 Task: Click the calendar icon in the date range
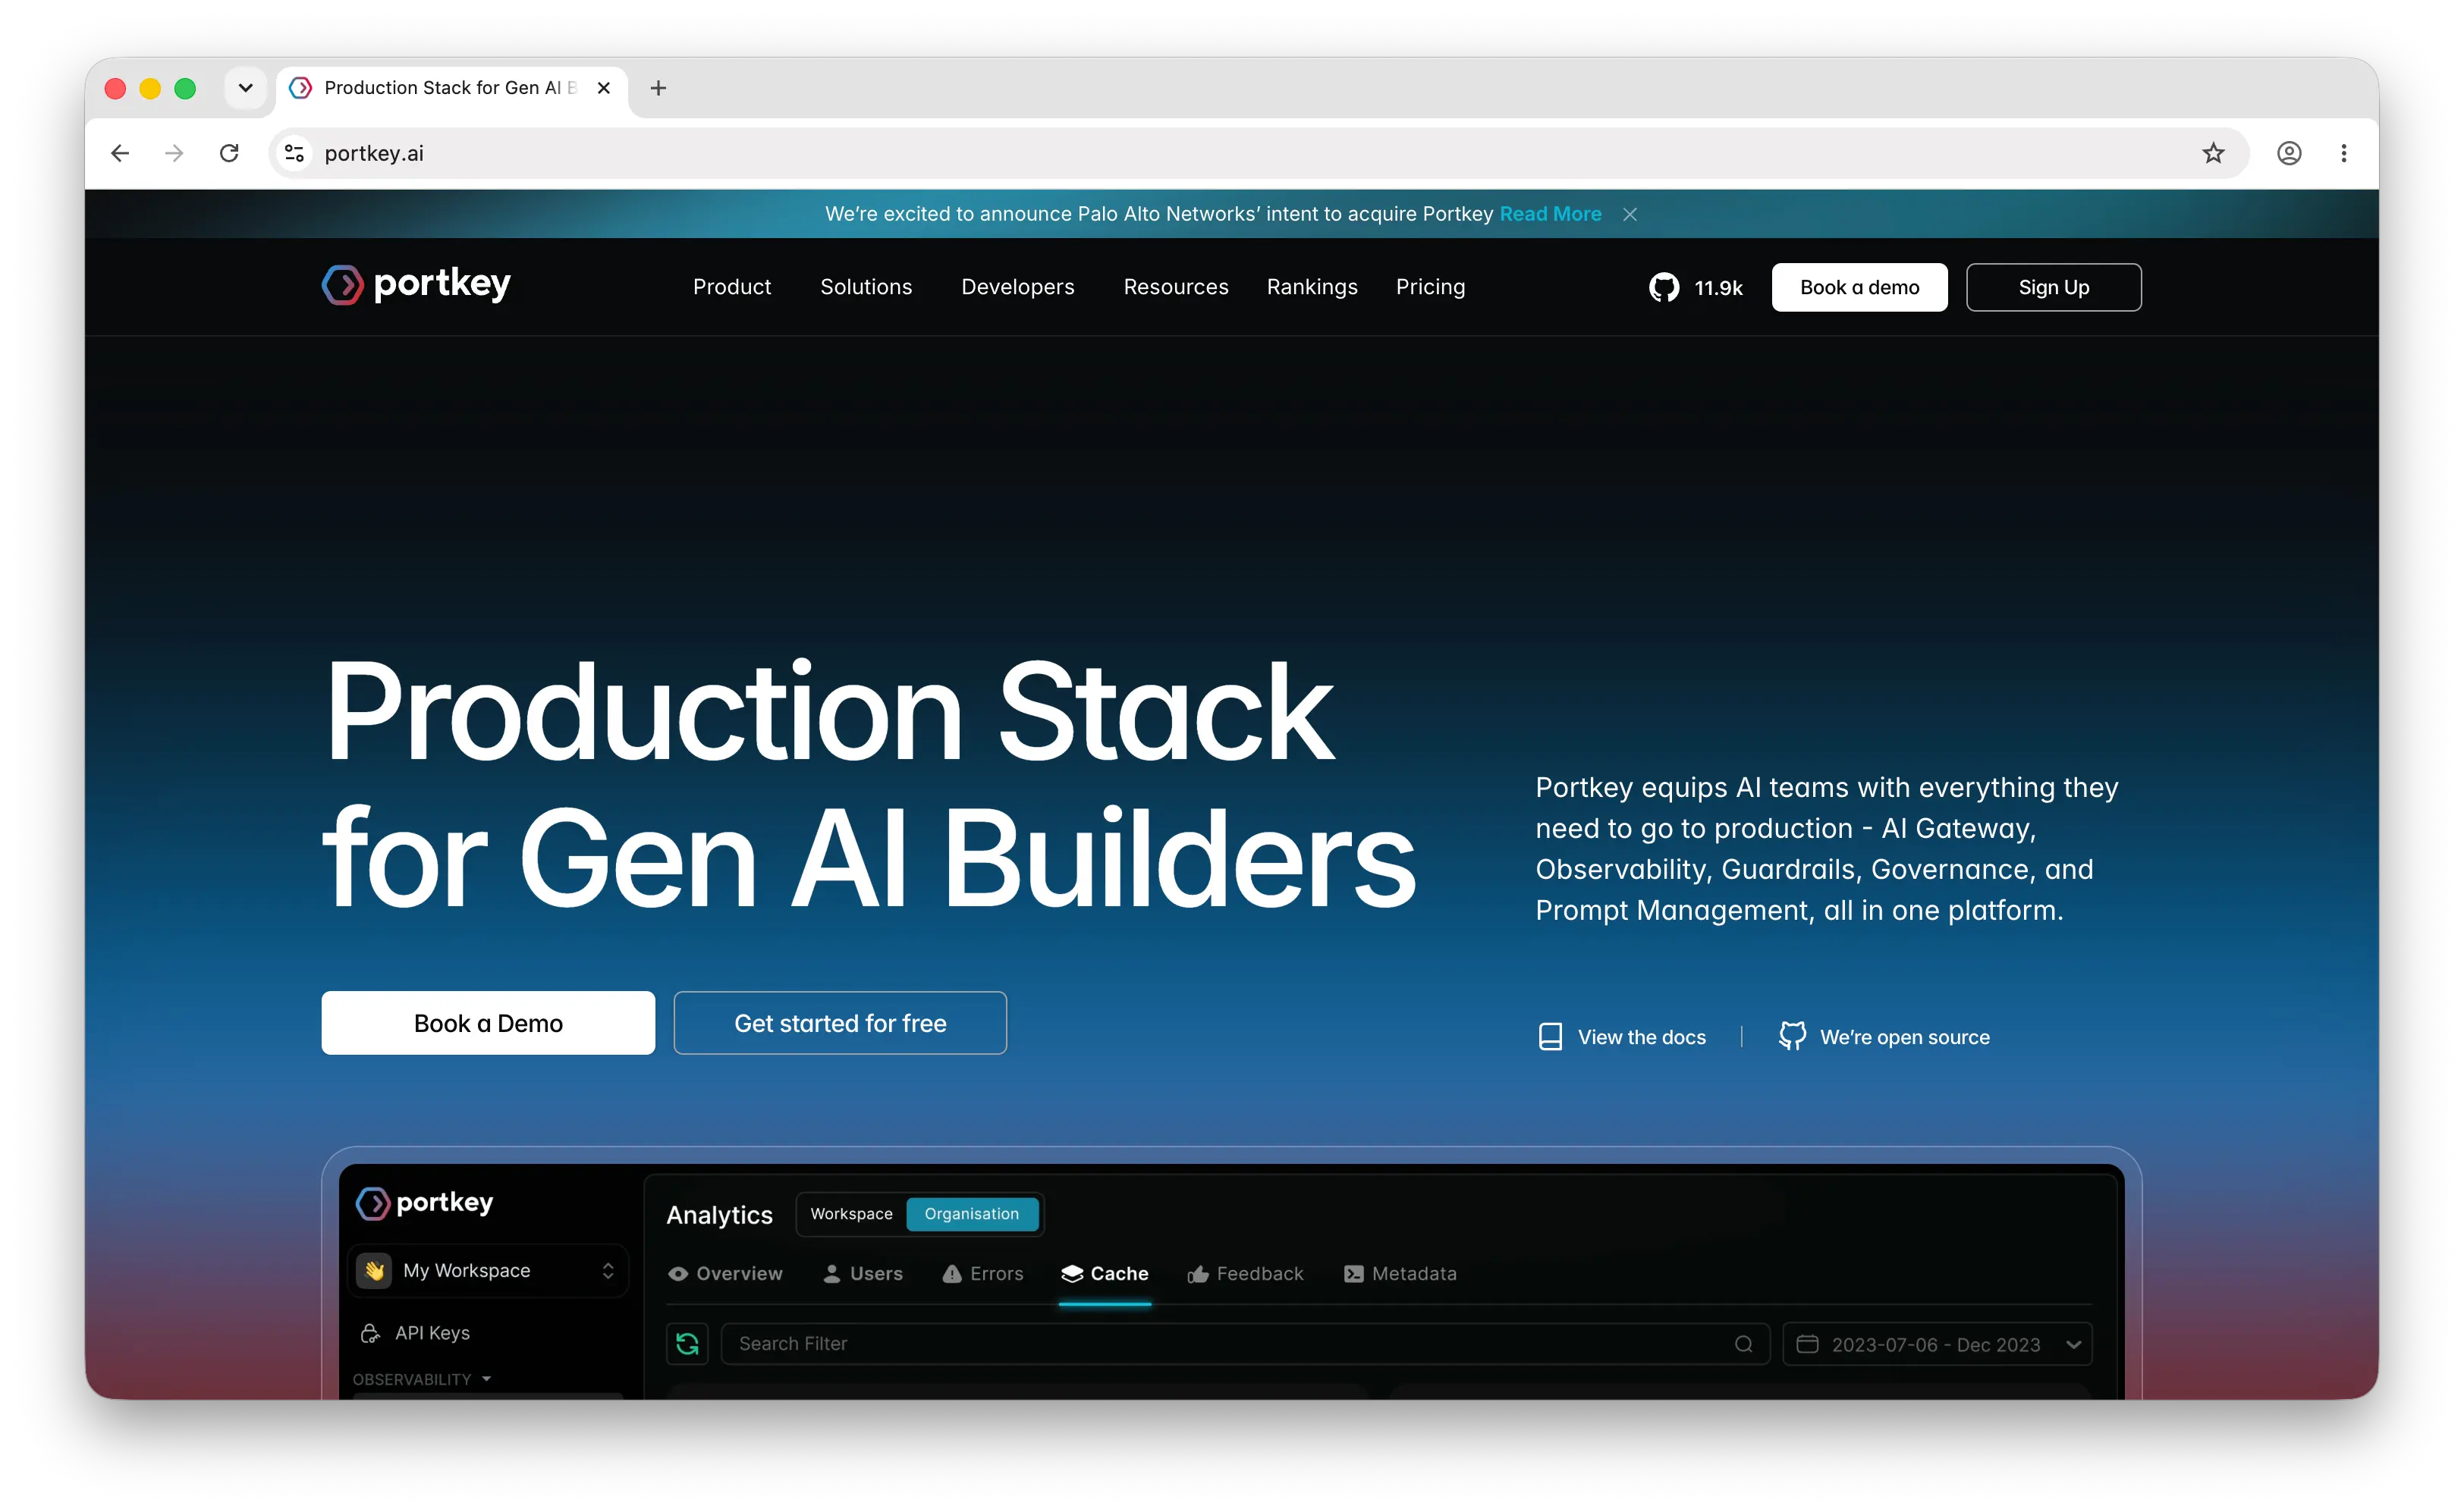click(x=1807, y=1344)
